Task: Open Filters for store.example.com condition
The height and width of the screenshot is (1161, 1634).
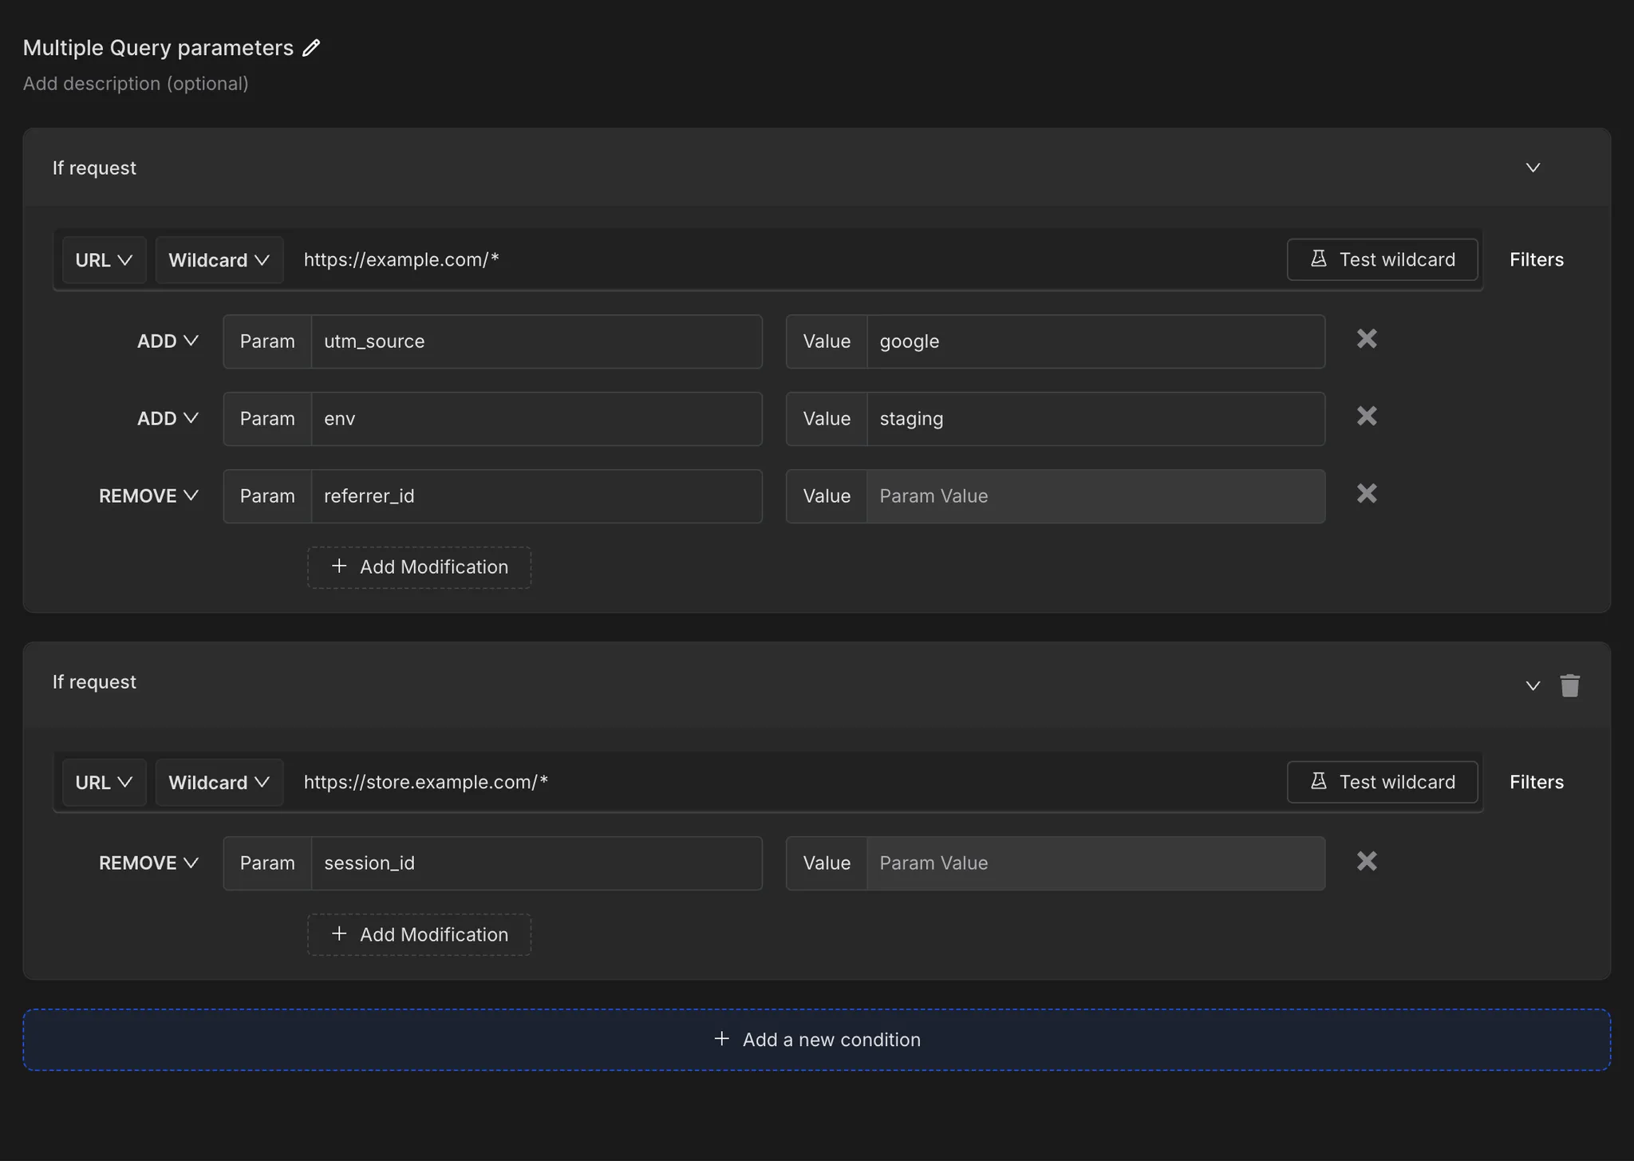Action: tap(1536, 782)
